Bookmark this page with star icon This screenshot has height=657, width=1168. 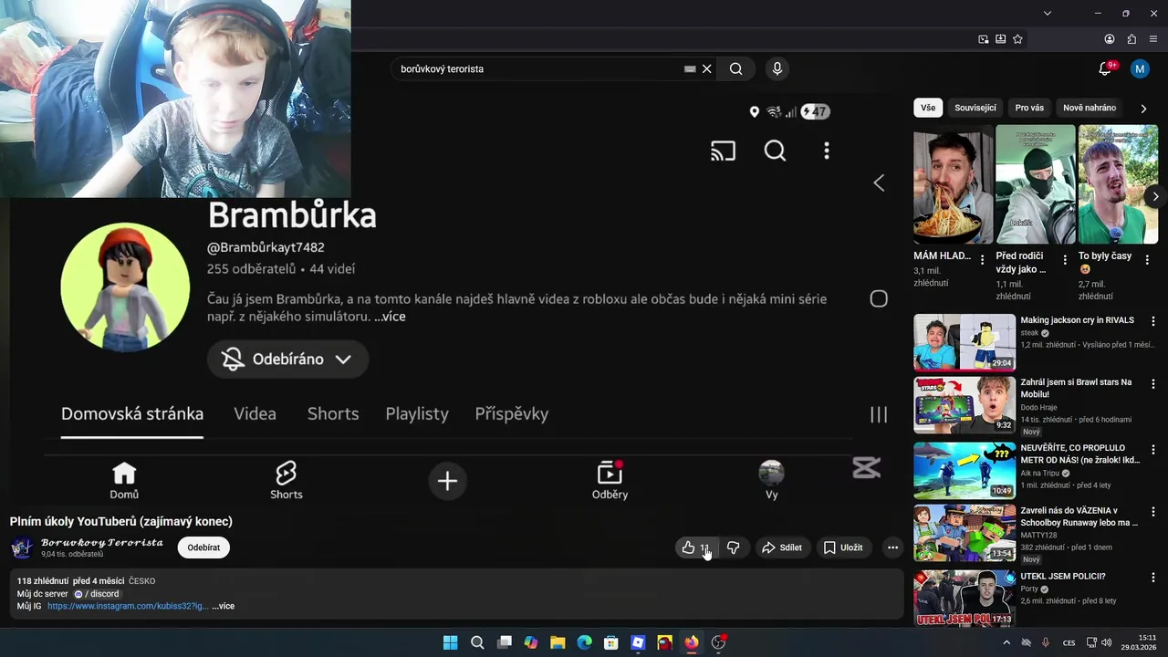pyautogui.click(x=1017, y=39)
